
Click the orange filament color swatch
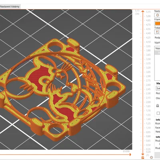(x=157, y=24)
